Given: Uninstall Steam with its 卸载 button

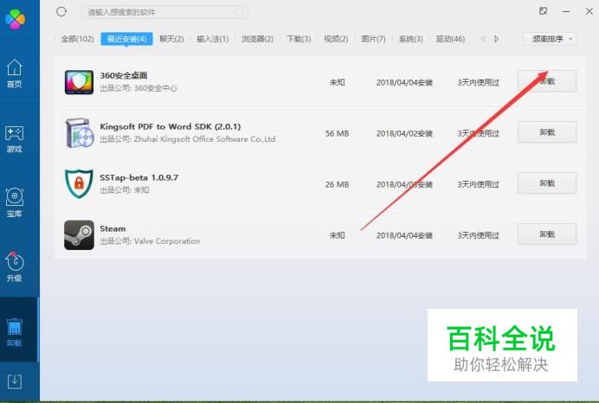Looking at the screenshot, I should (547, 234).
